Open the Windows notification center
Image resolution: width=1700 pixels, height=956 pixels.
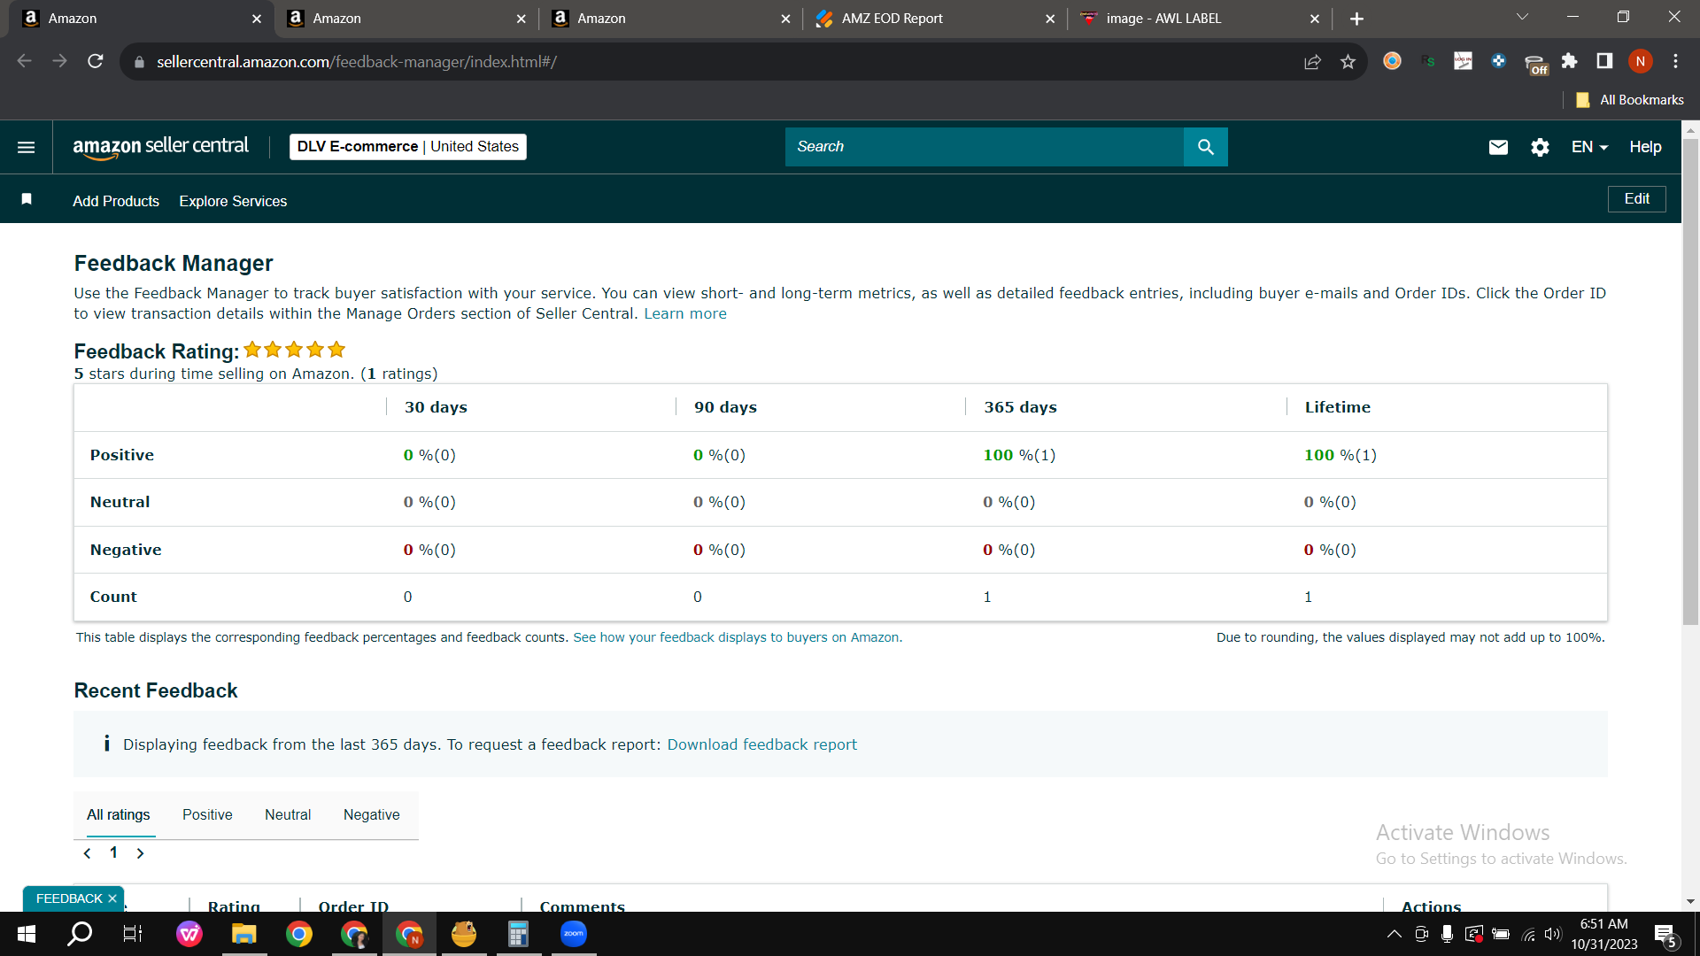pyautogui.click(x=1666, y=935)
